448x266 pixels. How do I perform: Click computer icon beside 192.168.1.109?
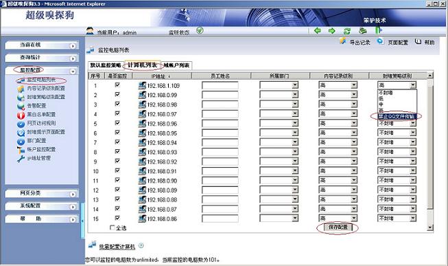point(142,85)
